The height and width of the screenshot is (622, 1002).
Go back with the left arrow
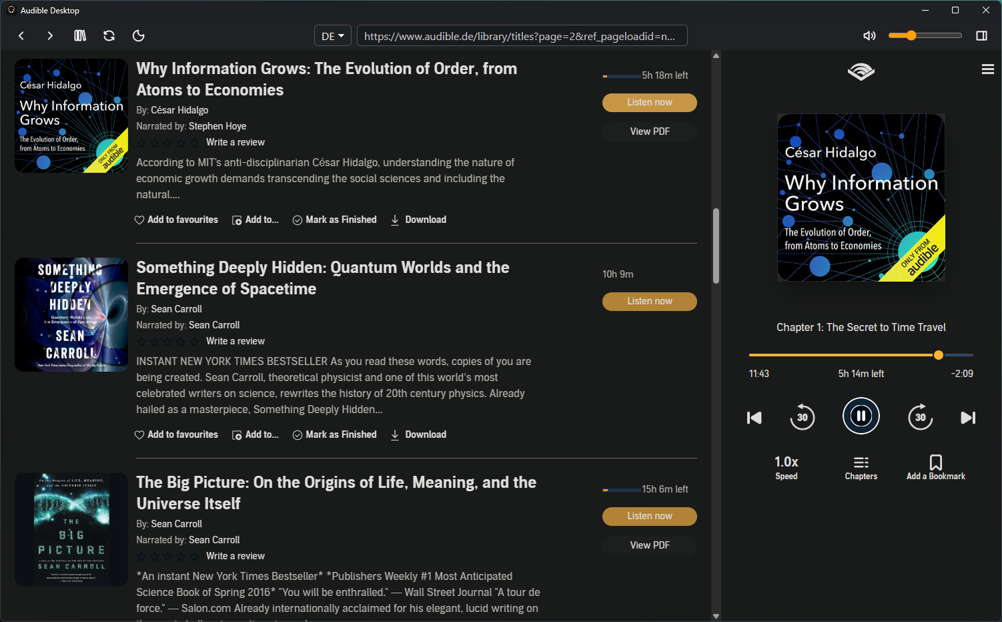[21, 36]
